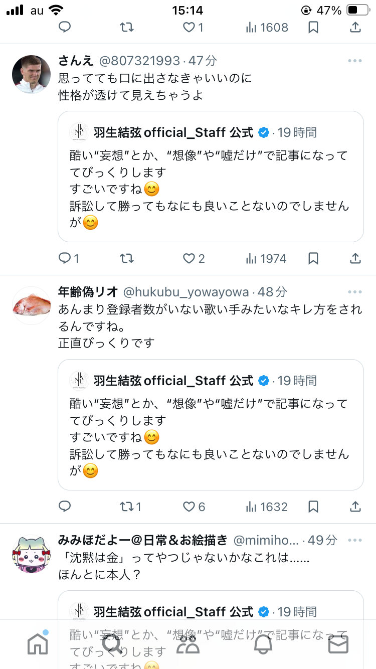Bookmark 年齢偽リオ's post
The image size is (376, 669).
pos(313,507)
